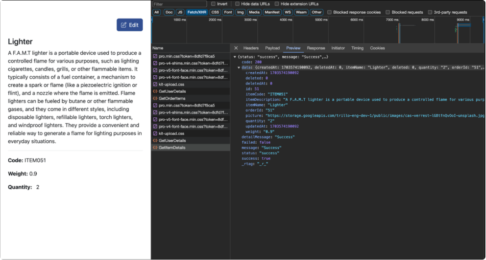Click the 7000 ms timeline marker

coord(392,20)
